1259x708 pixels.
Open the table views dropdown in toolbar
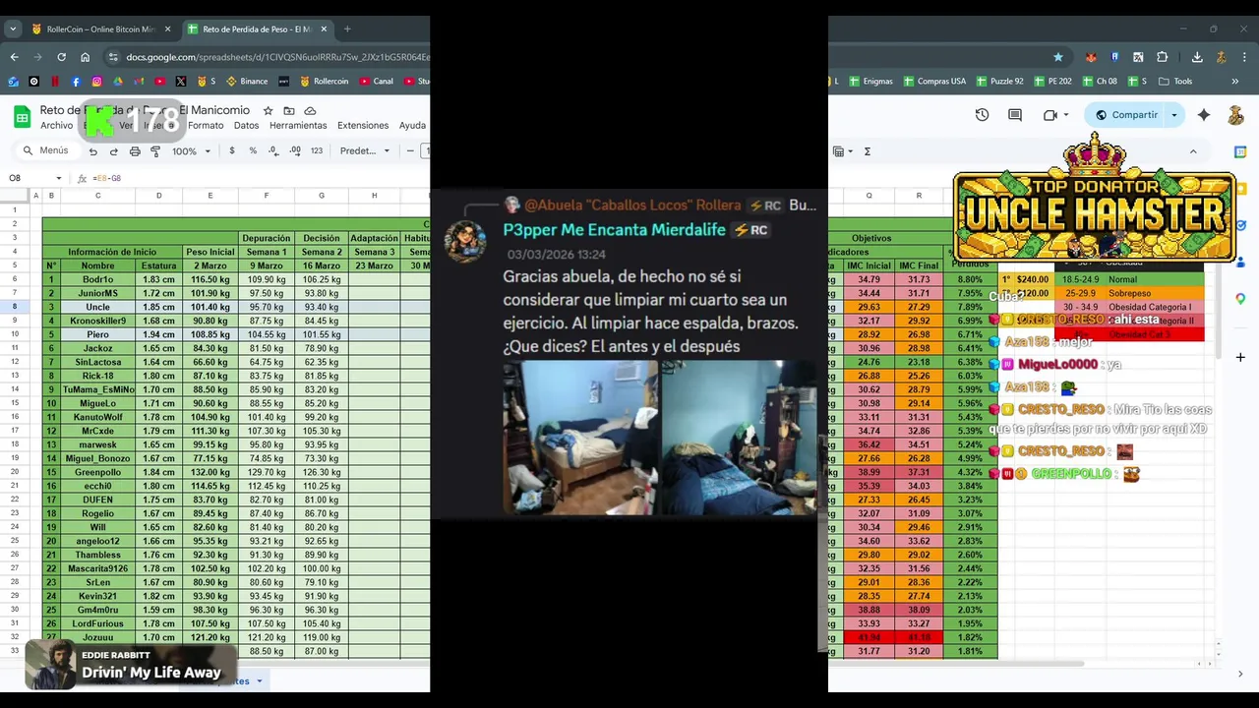click(x=842, y=151)
